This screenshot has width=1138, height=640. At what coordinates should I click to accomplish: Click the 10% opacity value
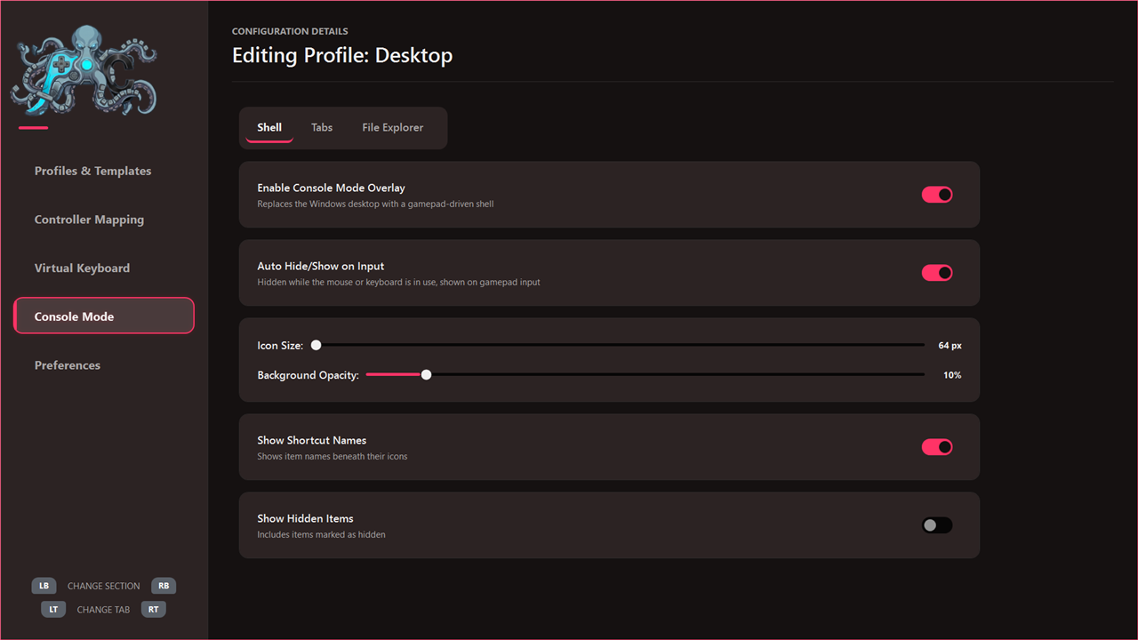[952, 375]
